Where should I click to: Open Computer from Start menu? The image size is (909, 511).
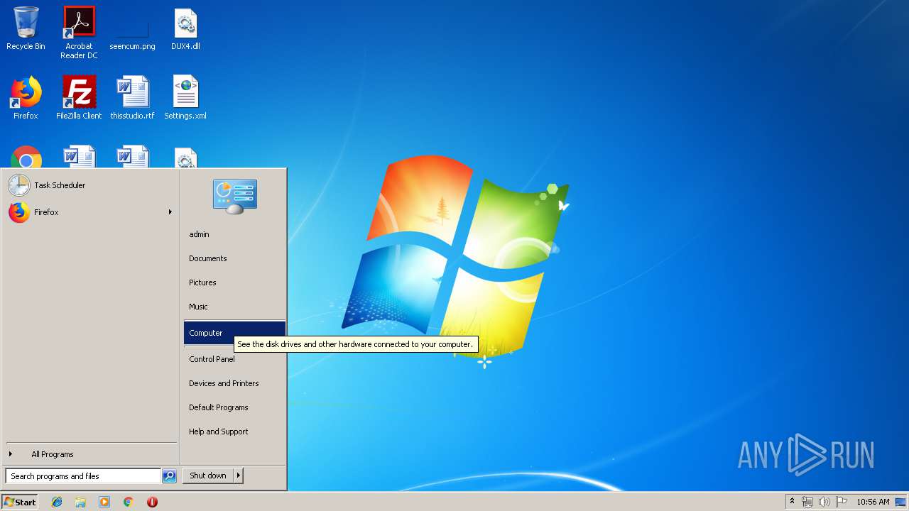coord(234,333)
